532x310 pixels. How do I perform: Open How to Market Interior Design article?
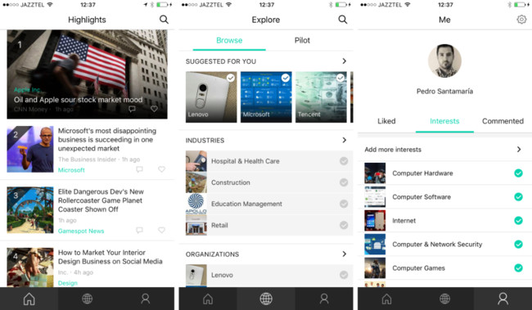tap(110, 257)
